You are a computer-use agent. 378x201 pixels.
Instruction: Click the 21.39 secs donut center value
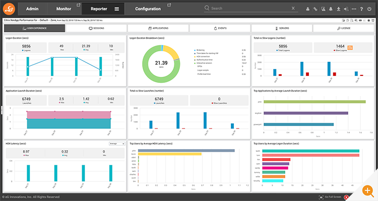161,63
